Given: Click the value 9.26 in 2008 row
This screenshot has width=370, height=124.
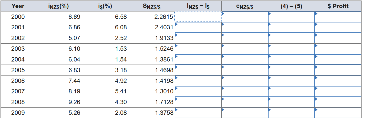Looking at the screenshot, I should pos(74,102).
